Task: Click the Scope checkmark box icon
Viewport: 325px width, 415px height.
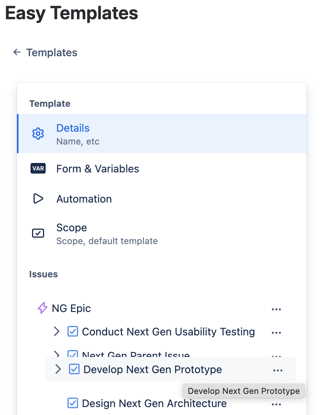Action: (38, 233)
